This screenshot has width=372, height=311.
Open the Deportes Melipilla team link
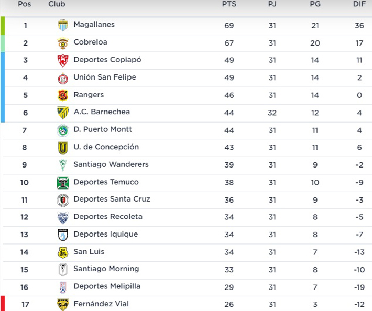pyautogui.click(x=107, y=286)
